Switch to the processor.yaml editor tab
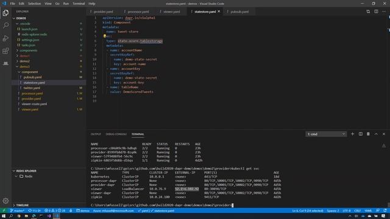This screenshot has width=390, height=219. pos(138,12)
